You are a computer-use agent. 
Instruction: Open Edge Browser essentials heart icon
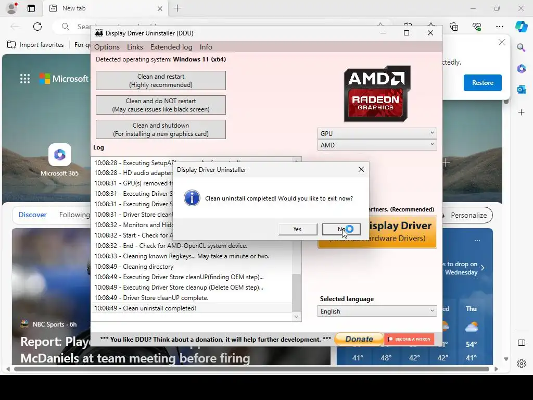tap(477, 27)
